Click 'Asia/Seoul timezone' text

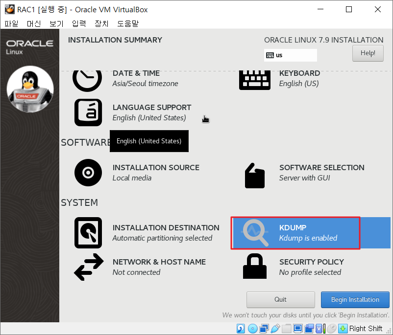click(x=146, y=83)
